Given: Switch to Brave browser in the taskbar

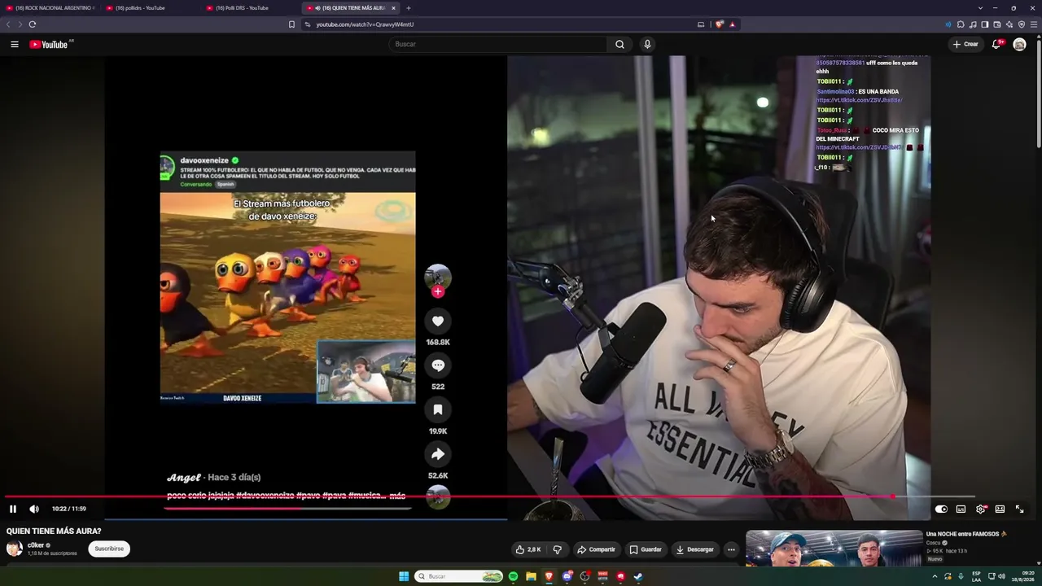Looking at the screenshot, I should [x=549, y=576].
